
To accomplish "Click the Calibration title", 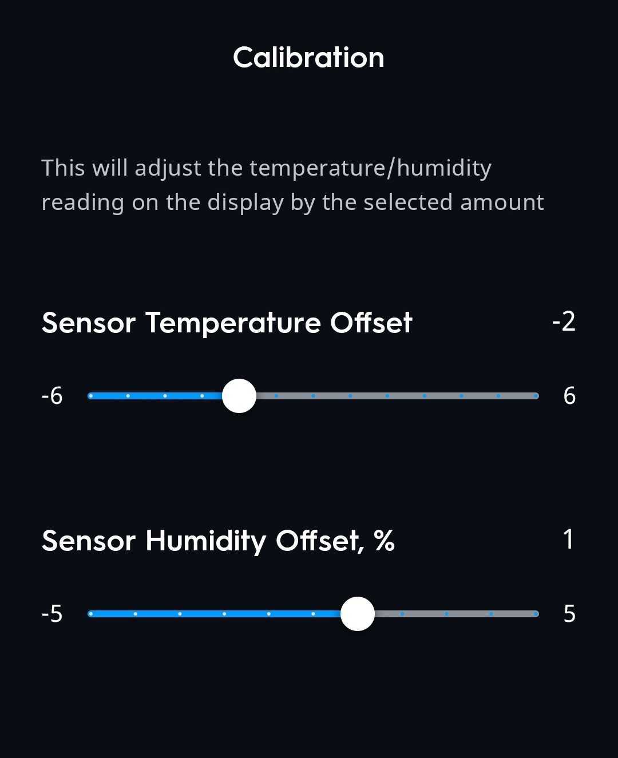I will pyautogui.click(x=308, y=58).
